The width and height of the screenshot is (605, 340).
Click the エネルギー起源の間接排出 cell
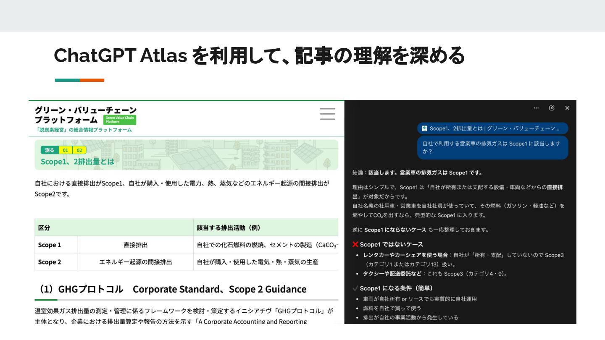coord(135,262)
